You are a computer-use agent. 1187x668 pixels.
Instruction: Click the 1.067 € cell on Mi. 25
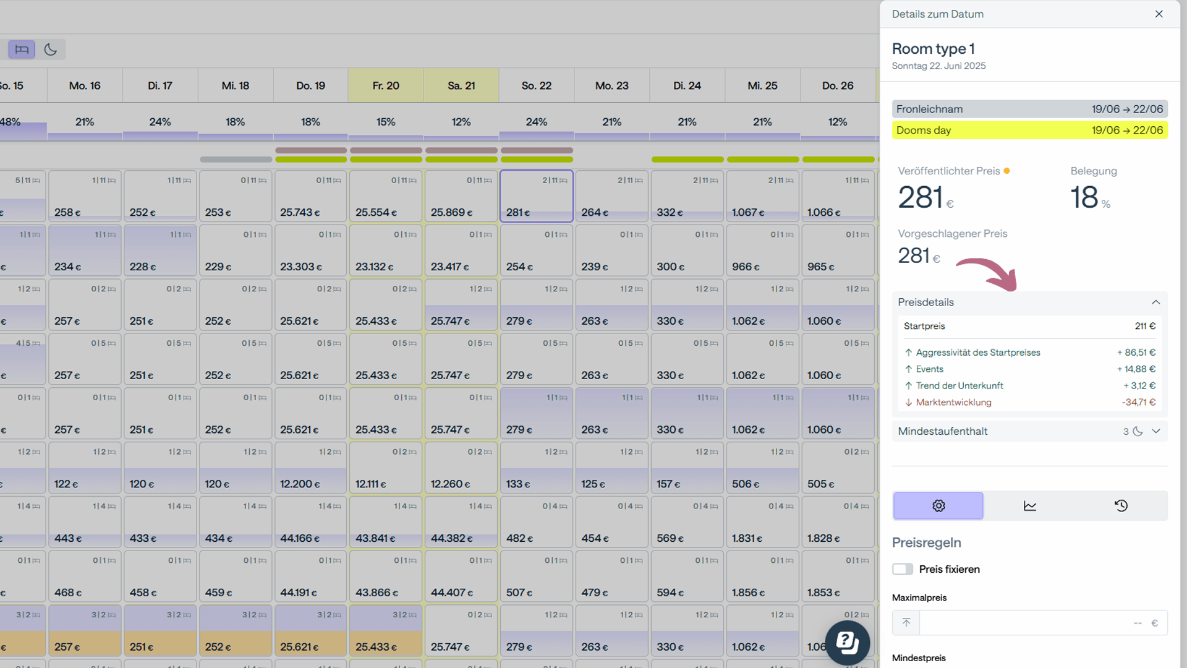[x=762, y=196]
